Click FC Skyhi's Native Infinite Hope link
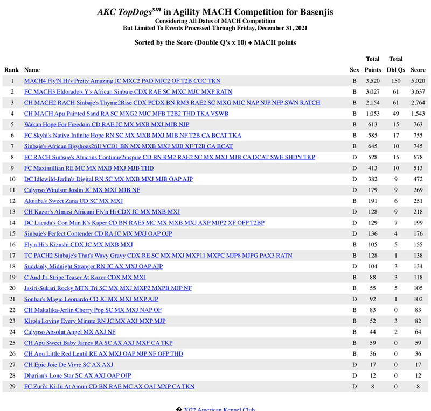 (x=133, y=136)
